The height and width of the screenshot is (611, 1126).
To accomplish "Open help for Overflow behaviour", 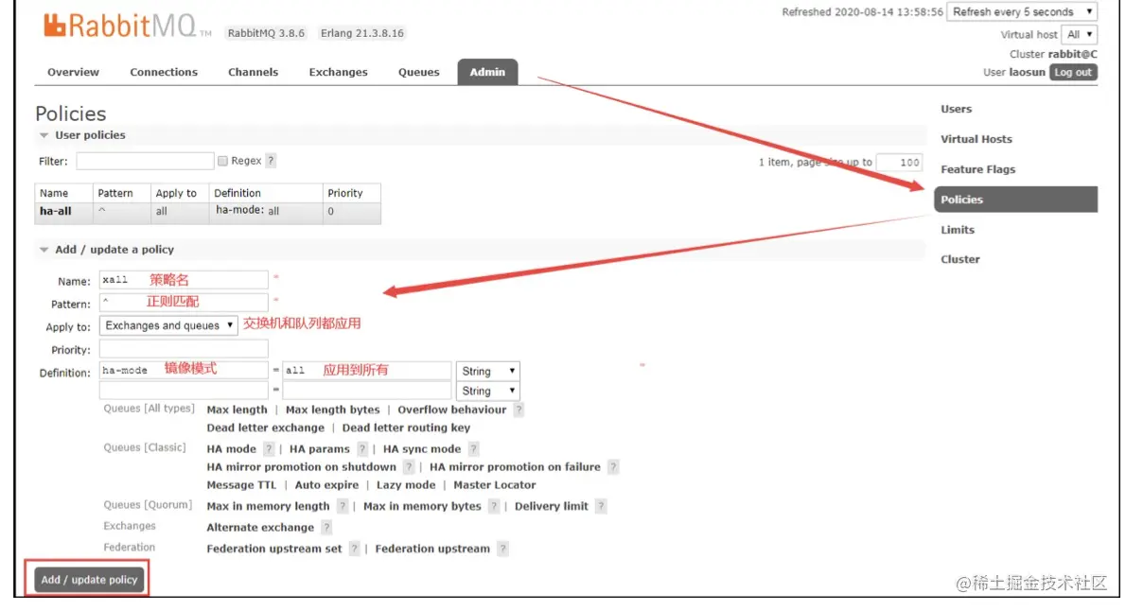I will point(519,410).
